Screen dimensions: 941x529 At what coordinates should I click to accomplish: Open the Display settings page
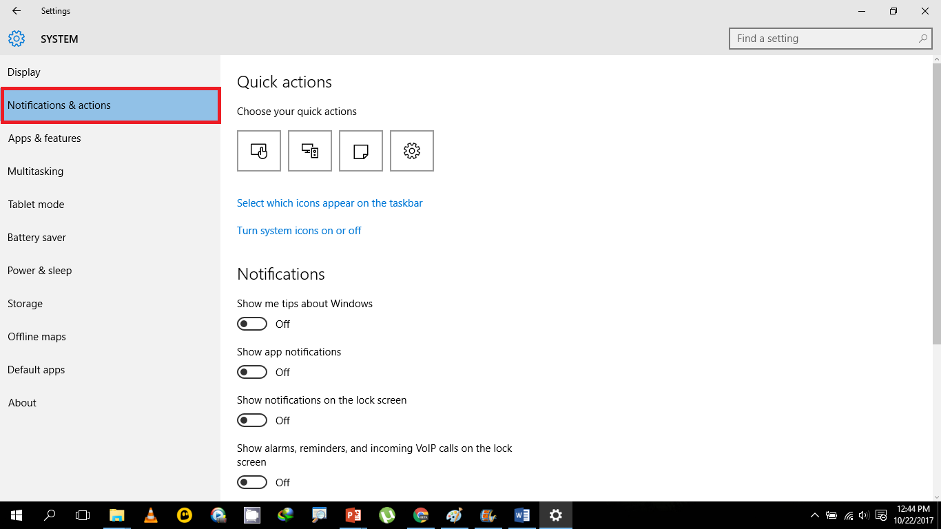click(24, 72)
